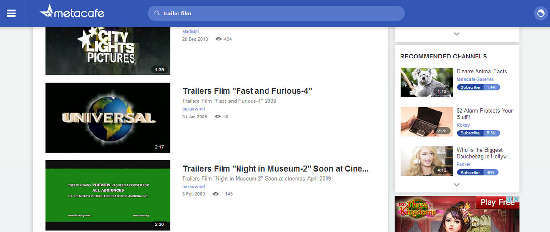
Task: Open the City Lights Pictures video thumbnail
Action: tap(108, 51)
